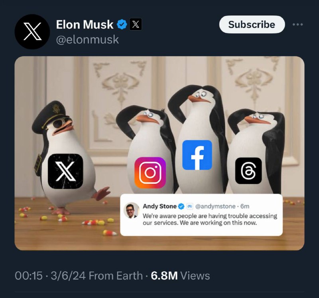
Task: Click the Facebook logo on the tall penguin
Action: (x=197, y=155)
